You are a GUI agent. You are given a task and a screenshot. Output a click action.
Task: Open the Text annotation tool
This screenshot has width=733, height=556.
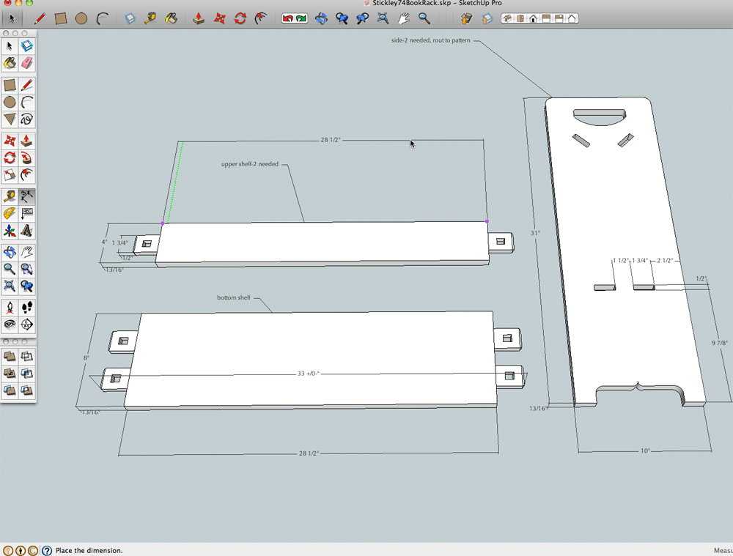26,212
